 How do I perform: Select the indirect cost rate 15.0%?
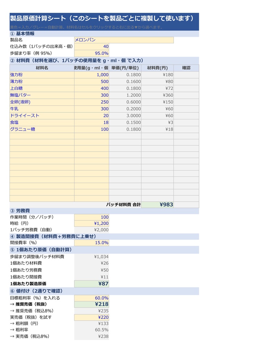92,243
